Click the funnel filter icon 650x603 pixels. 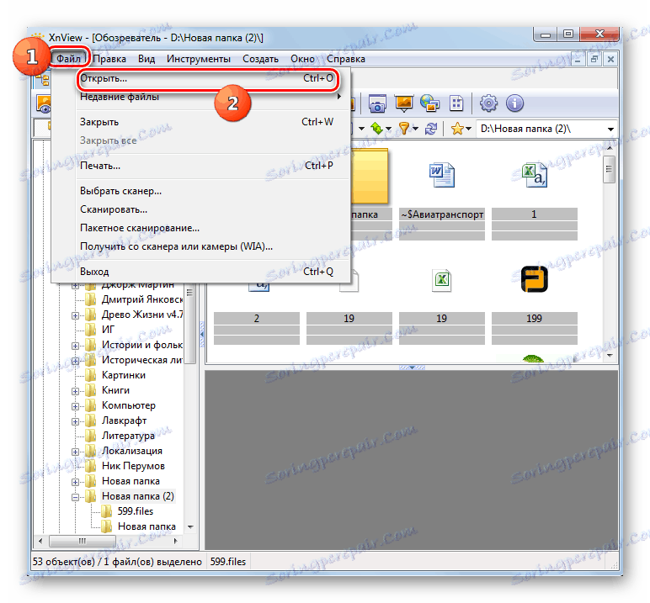pyautogui.click(x=404, y=129)
